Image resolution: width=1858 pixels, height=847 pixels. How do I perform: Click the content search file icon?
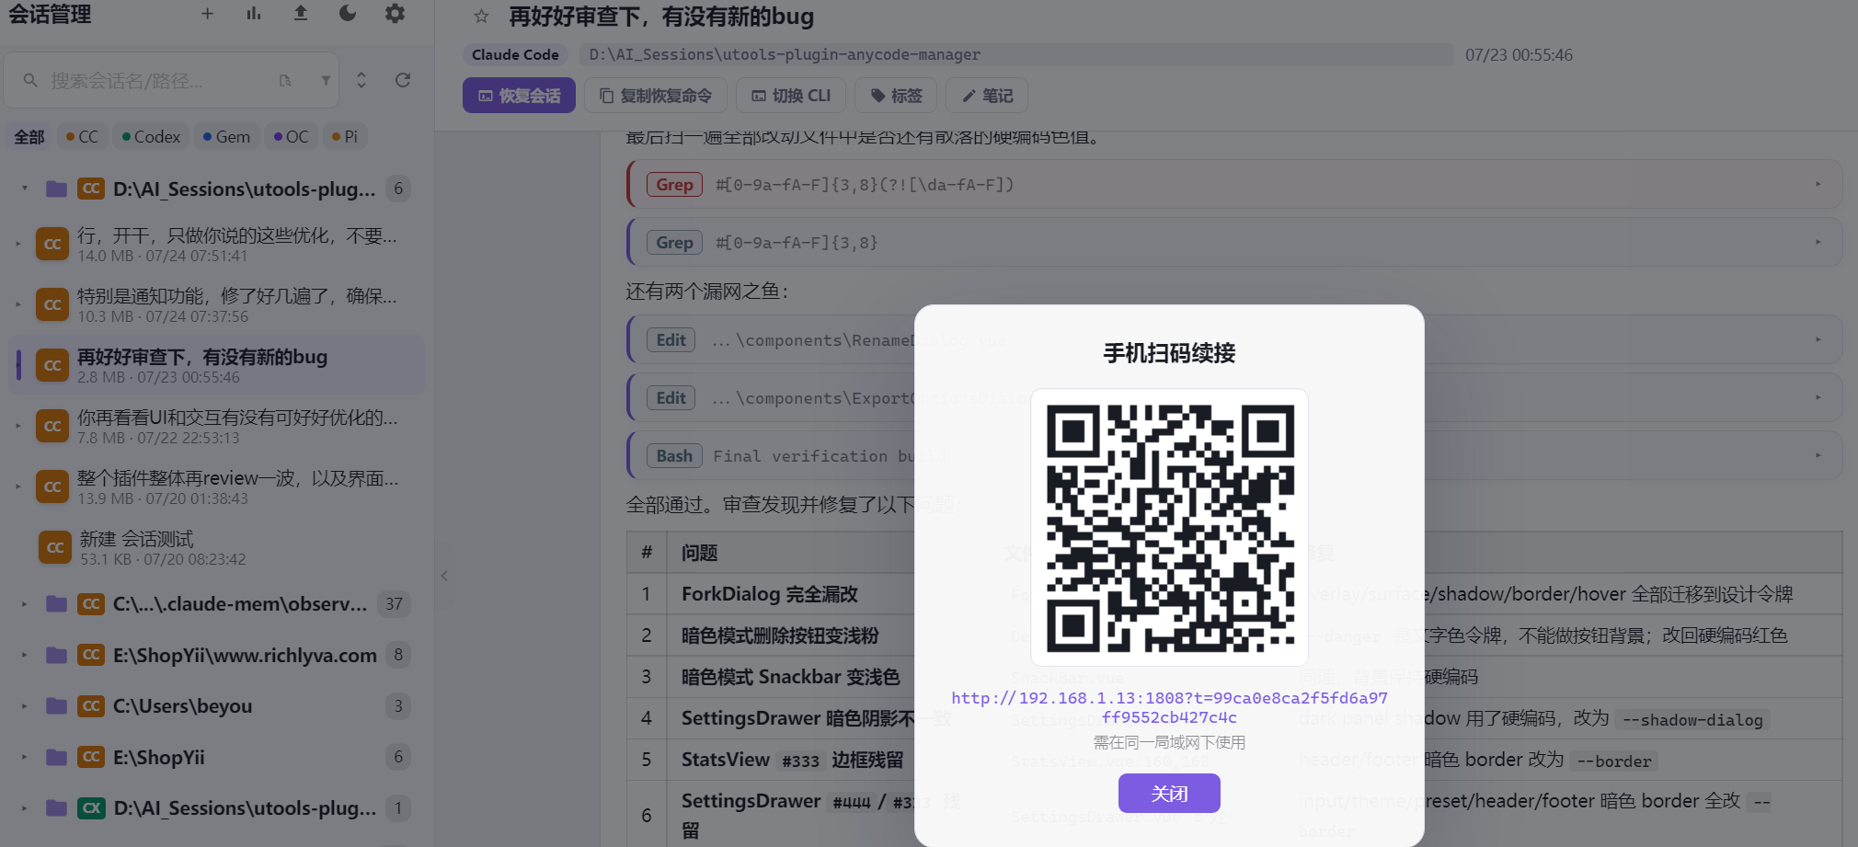(x=285, y=81)
